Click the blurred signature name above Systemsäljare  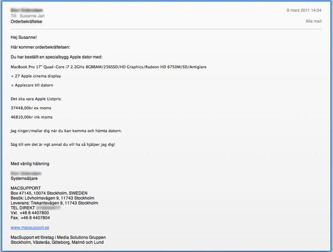(x=26, y=174)
